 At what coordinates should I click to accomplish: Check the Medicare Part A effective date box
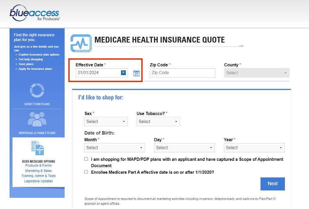tap(86, 172)
